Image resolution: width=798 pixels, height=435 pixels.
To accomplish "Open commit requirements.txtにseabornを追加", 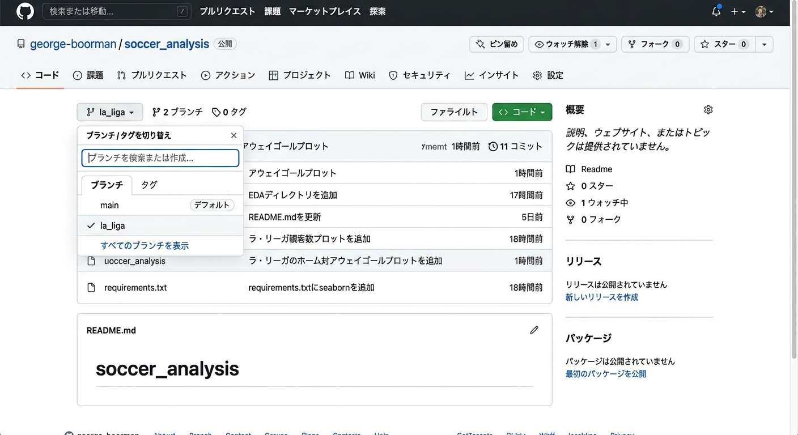I will coord(311,288).
